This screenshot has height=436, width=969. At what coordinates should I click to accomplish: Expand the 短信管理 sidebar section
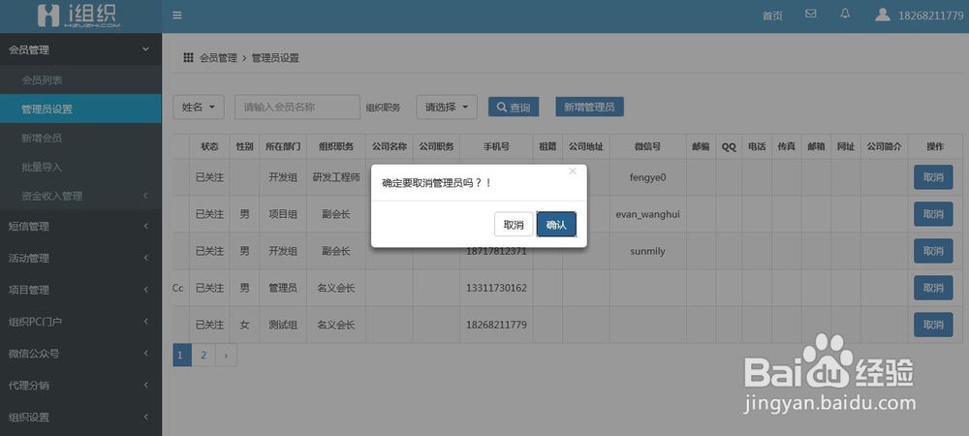point(81,226)
